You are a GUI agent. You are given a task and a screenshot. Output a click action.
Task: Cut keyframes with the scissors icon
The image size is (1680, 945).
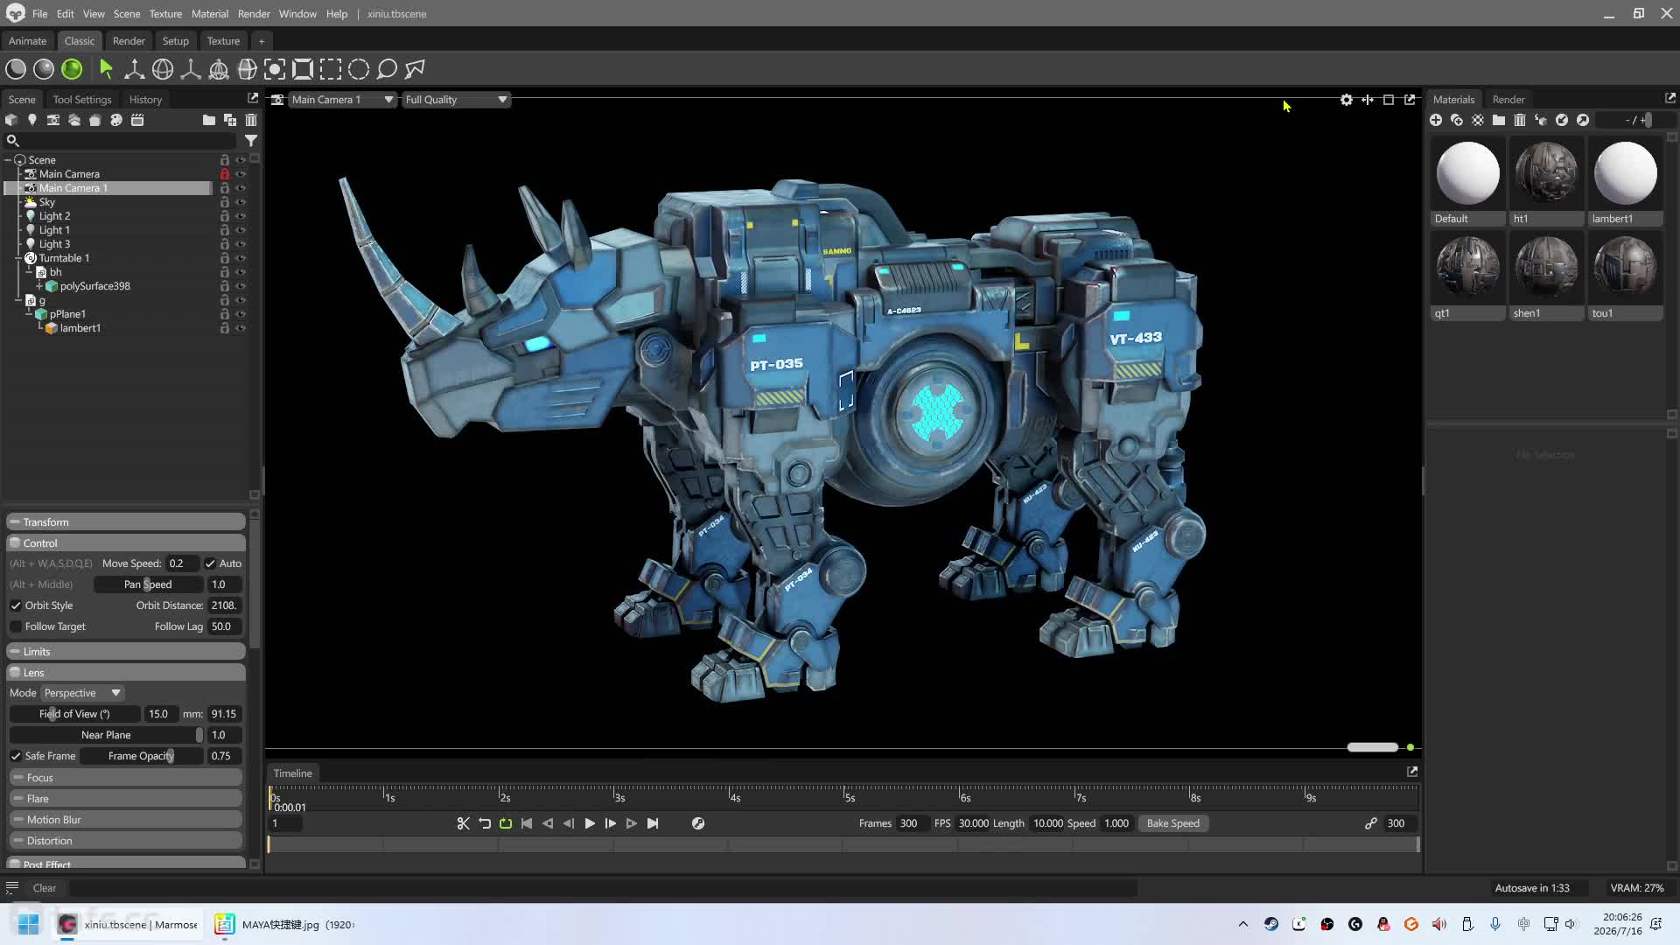point(464,823)
